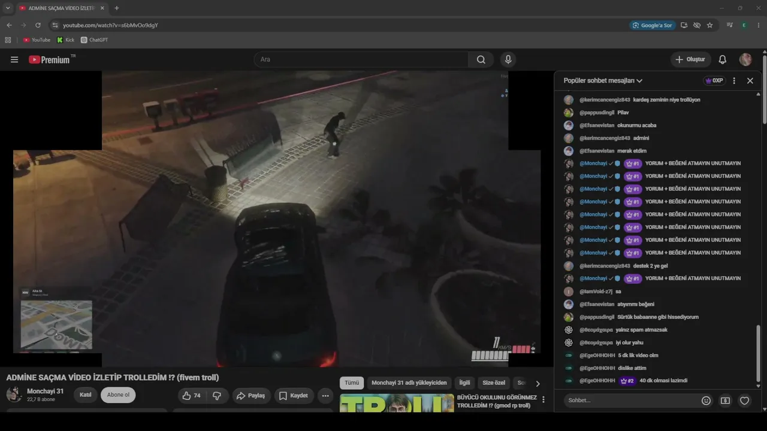Image resolution: width=767 pixels, height=431 pixels.
Task: Open Chrome three-dot menu
Action: [759, 25]
